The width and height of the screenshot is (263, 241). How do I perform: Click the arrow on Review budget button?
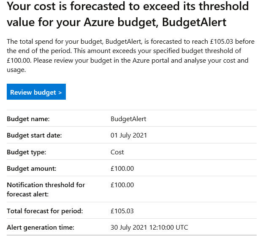[x=60, y=93]
